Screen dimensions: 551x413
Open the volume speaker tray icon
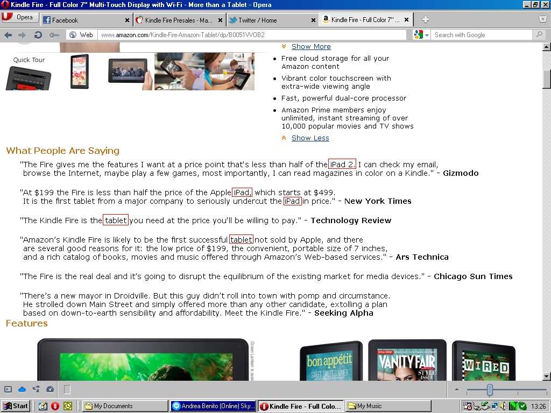(503, 406)
